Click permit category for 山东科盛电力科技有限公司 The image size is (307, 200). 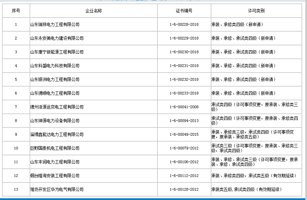point(244,66)
